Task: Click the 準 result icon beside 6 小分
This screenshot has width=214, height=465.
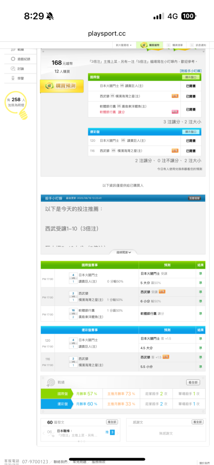Action: [201, 301]
